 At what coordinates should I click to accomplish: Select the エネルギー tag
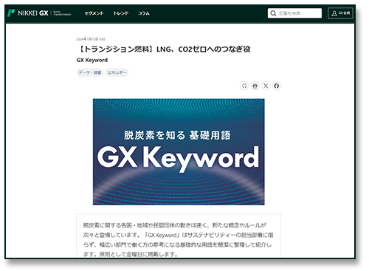117,72
